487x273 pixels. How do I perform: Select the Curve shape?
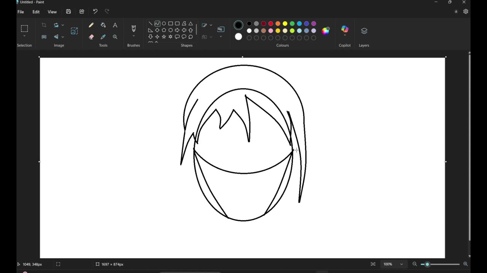pos(157,24)
